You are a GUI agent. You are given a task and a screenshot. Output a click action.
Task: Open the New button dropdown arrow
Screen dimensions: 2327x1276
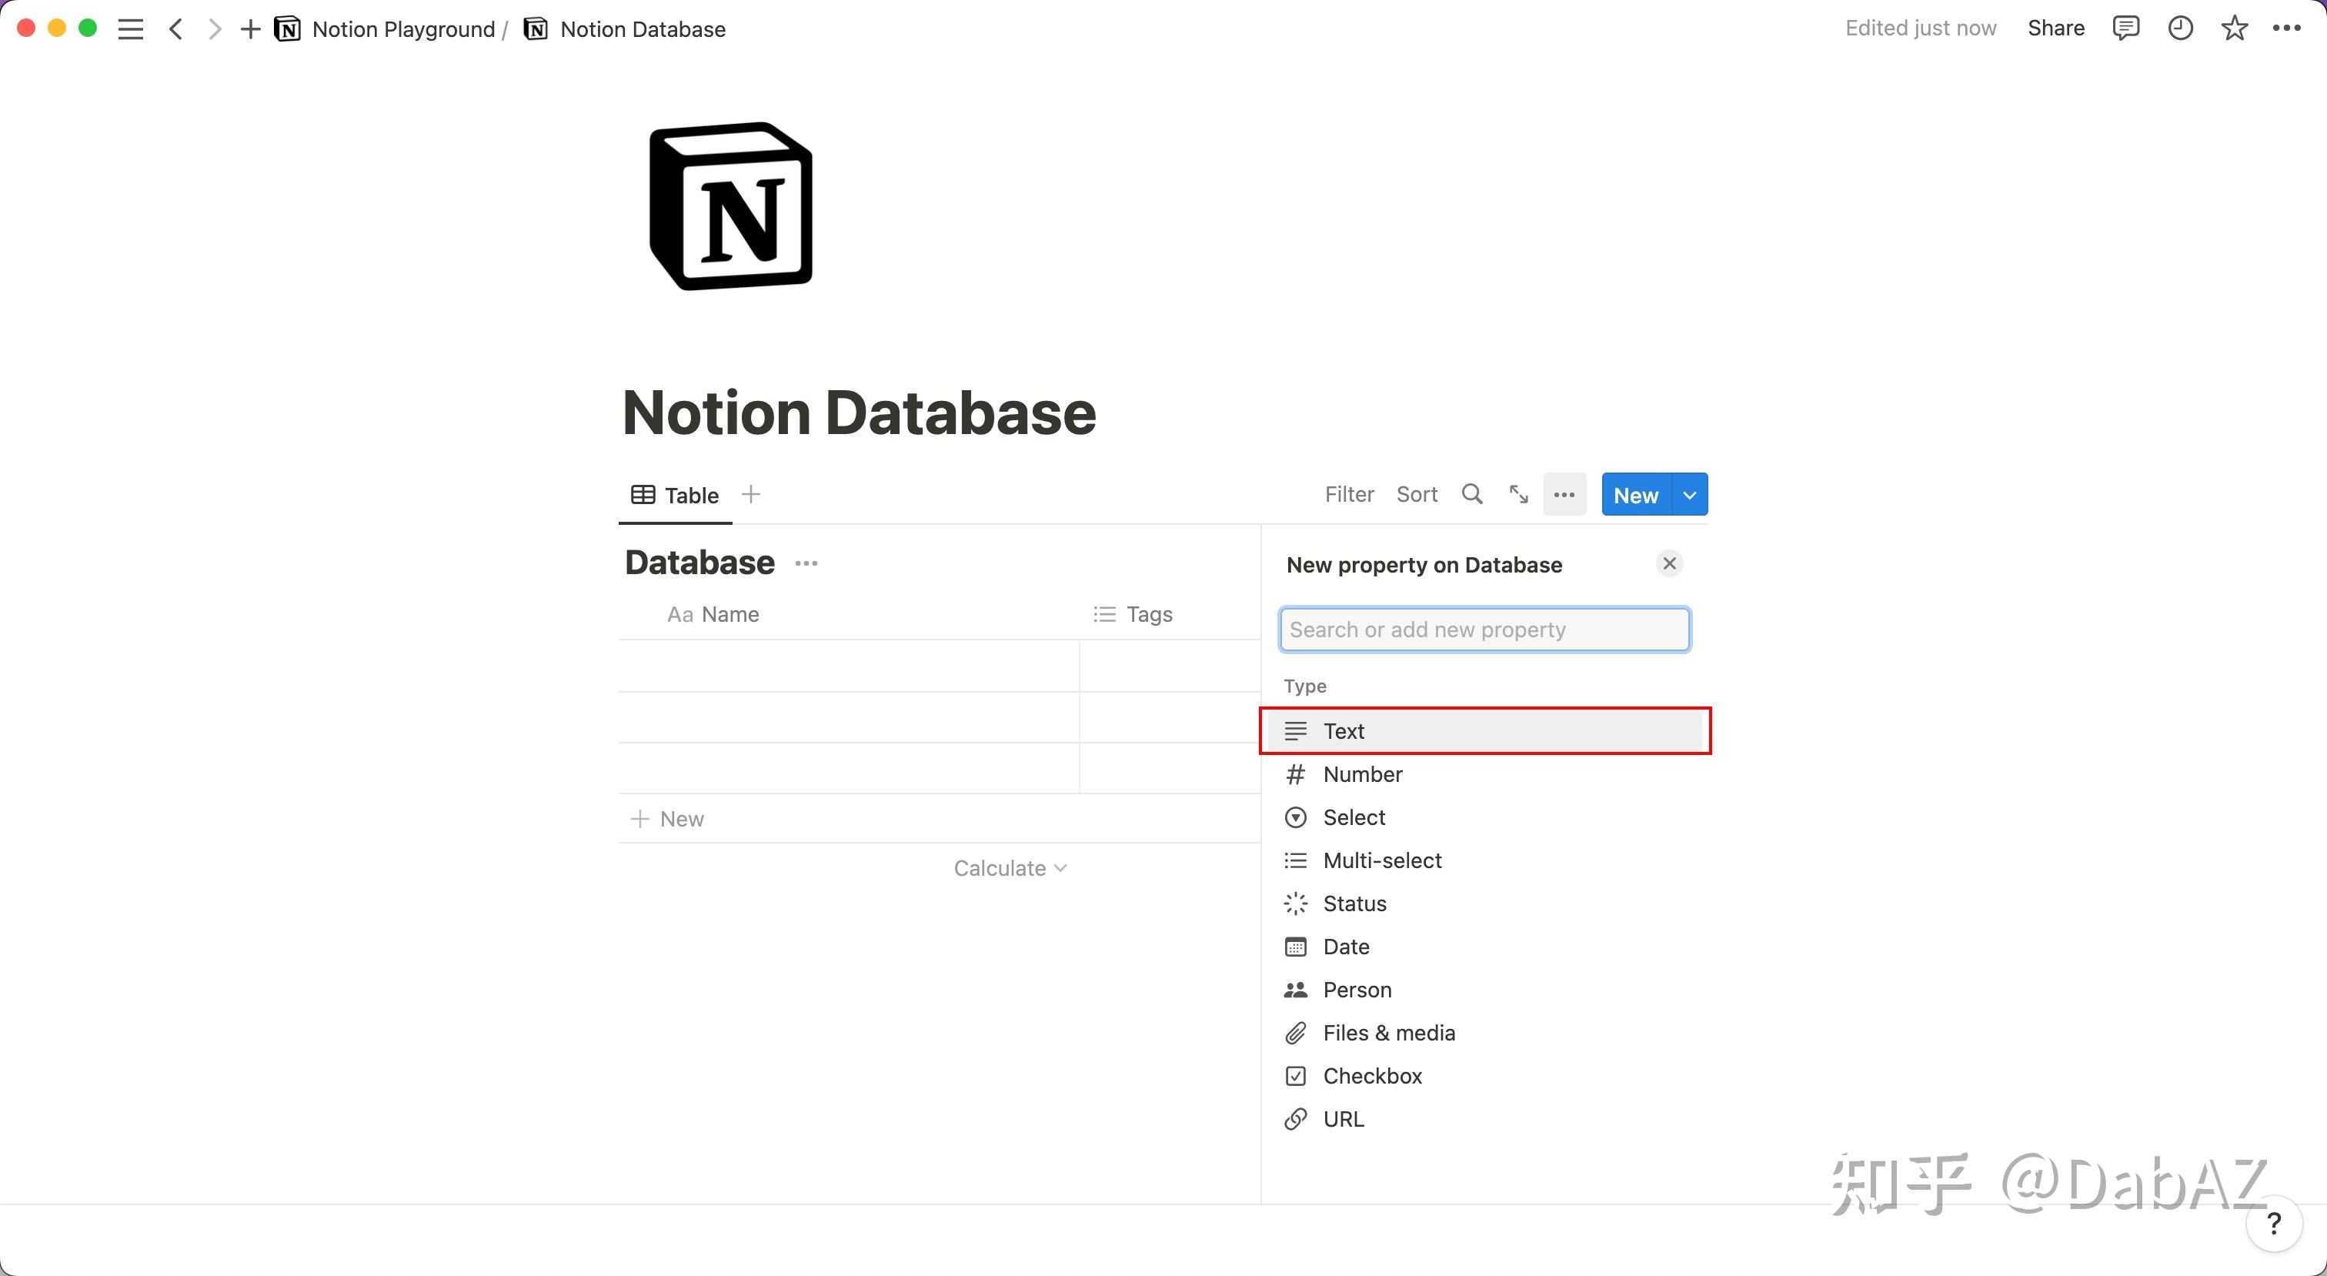click(1688, 494)
